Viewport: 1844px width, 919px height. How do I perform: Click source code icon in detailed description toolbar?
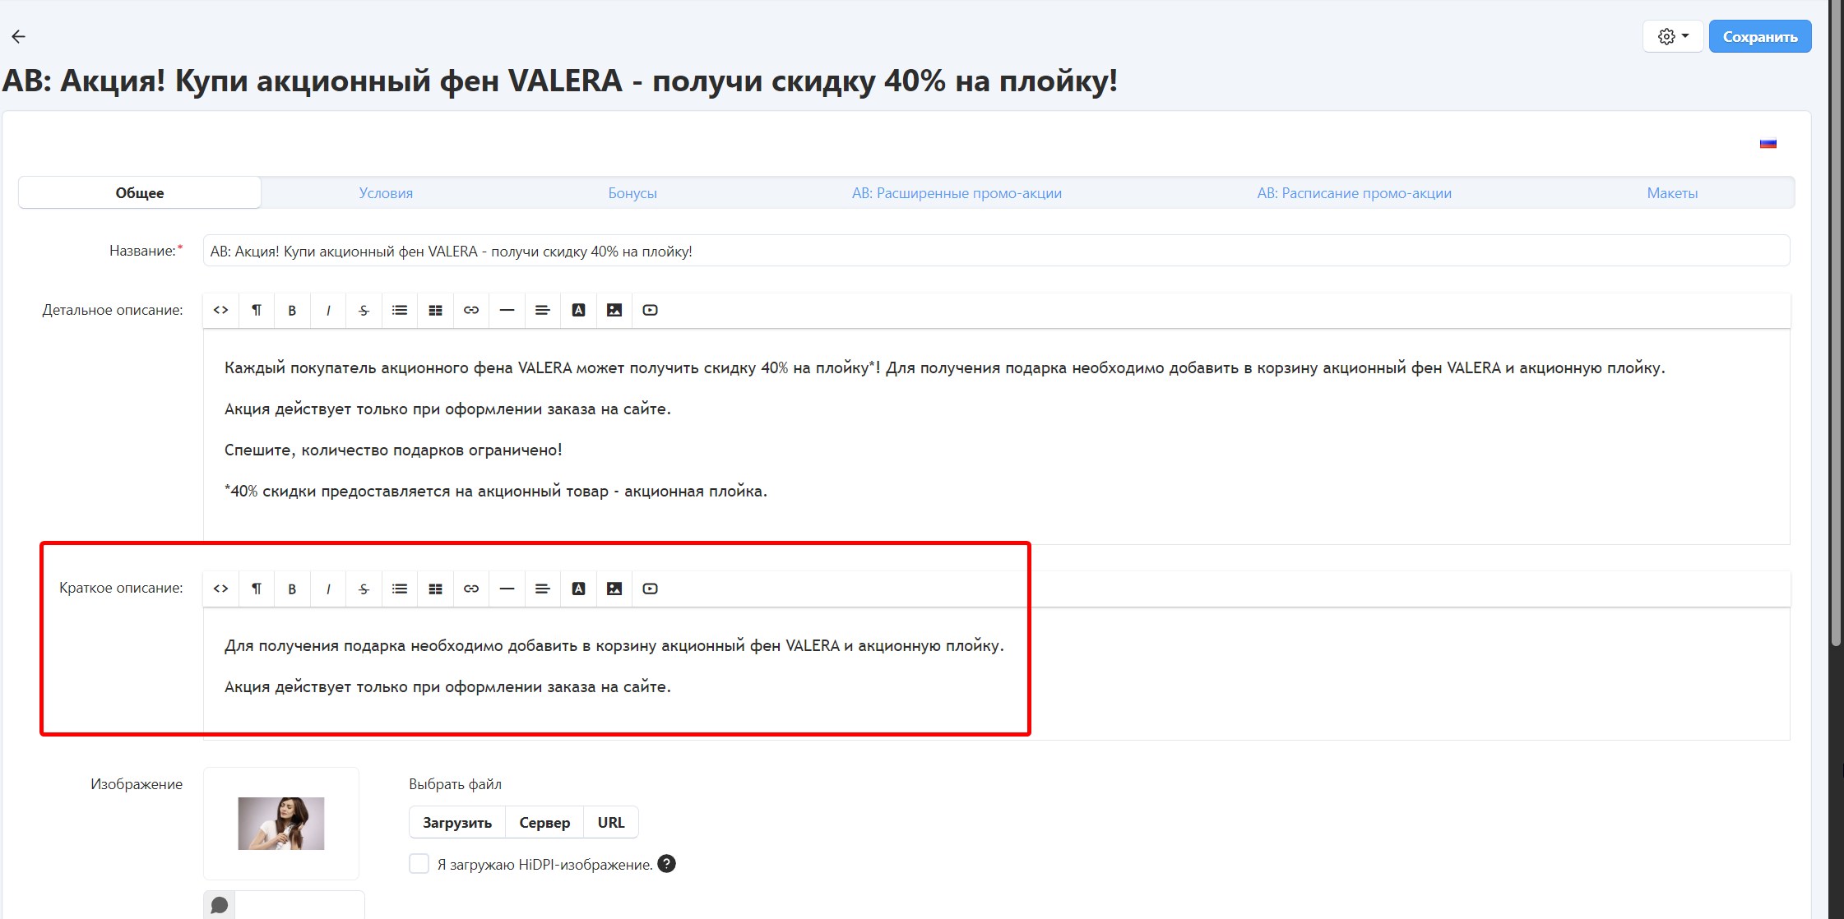[x=220, y=310]
